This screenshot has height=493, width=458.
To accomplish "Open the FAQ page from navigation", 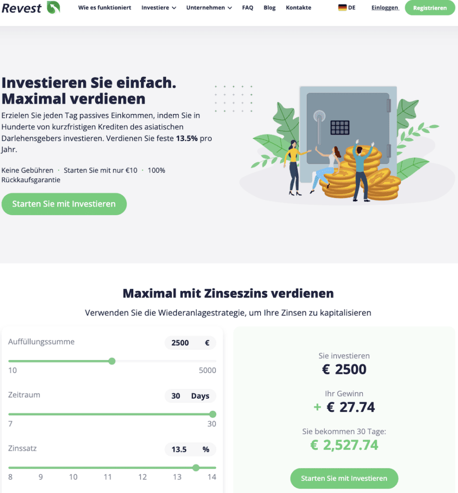I will (247, 8).
